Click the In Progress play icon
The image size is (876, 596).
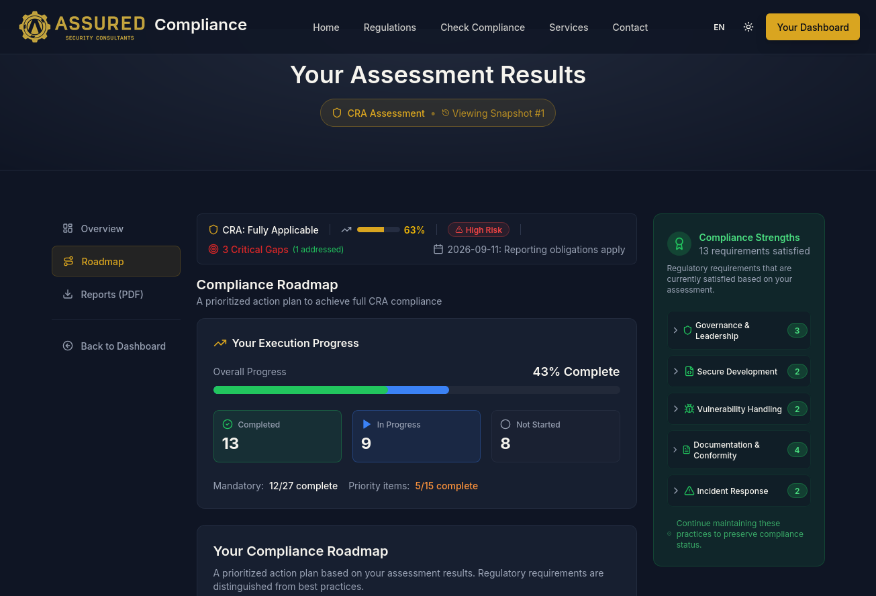367,424
